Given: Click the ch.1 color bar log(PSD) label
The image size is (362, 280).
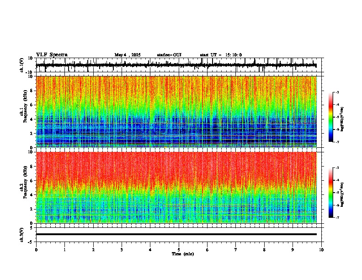Looking at the screenshot, I should point(342,119).
